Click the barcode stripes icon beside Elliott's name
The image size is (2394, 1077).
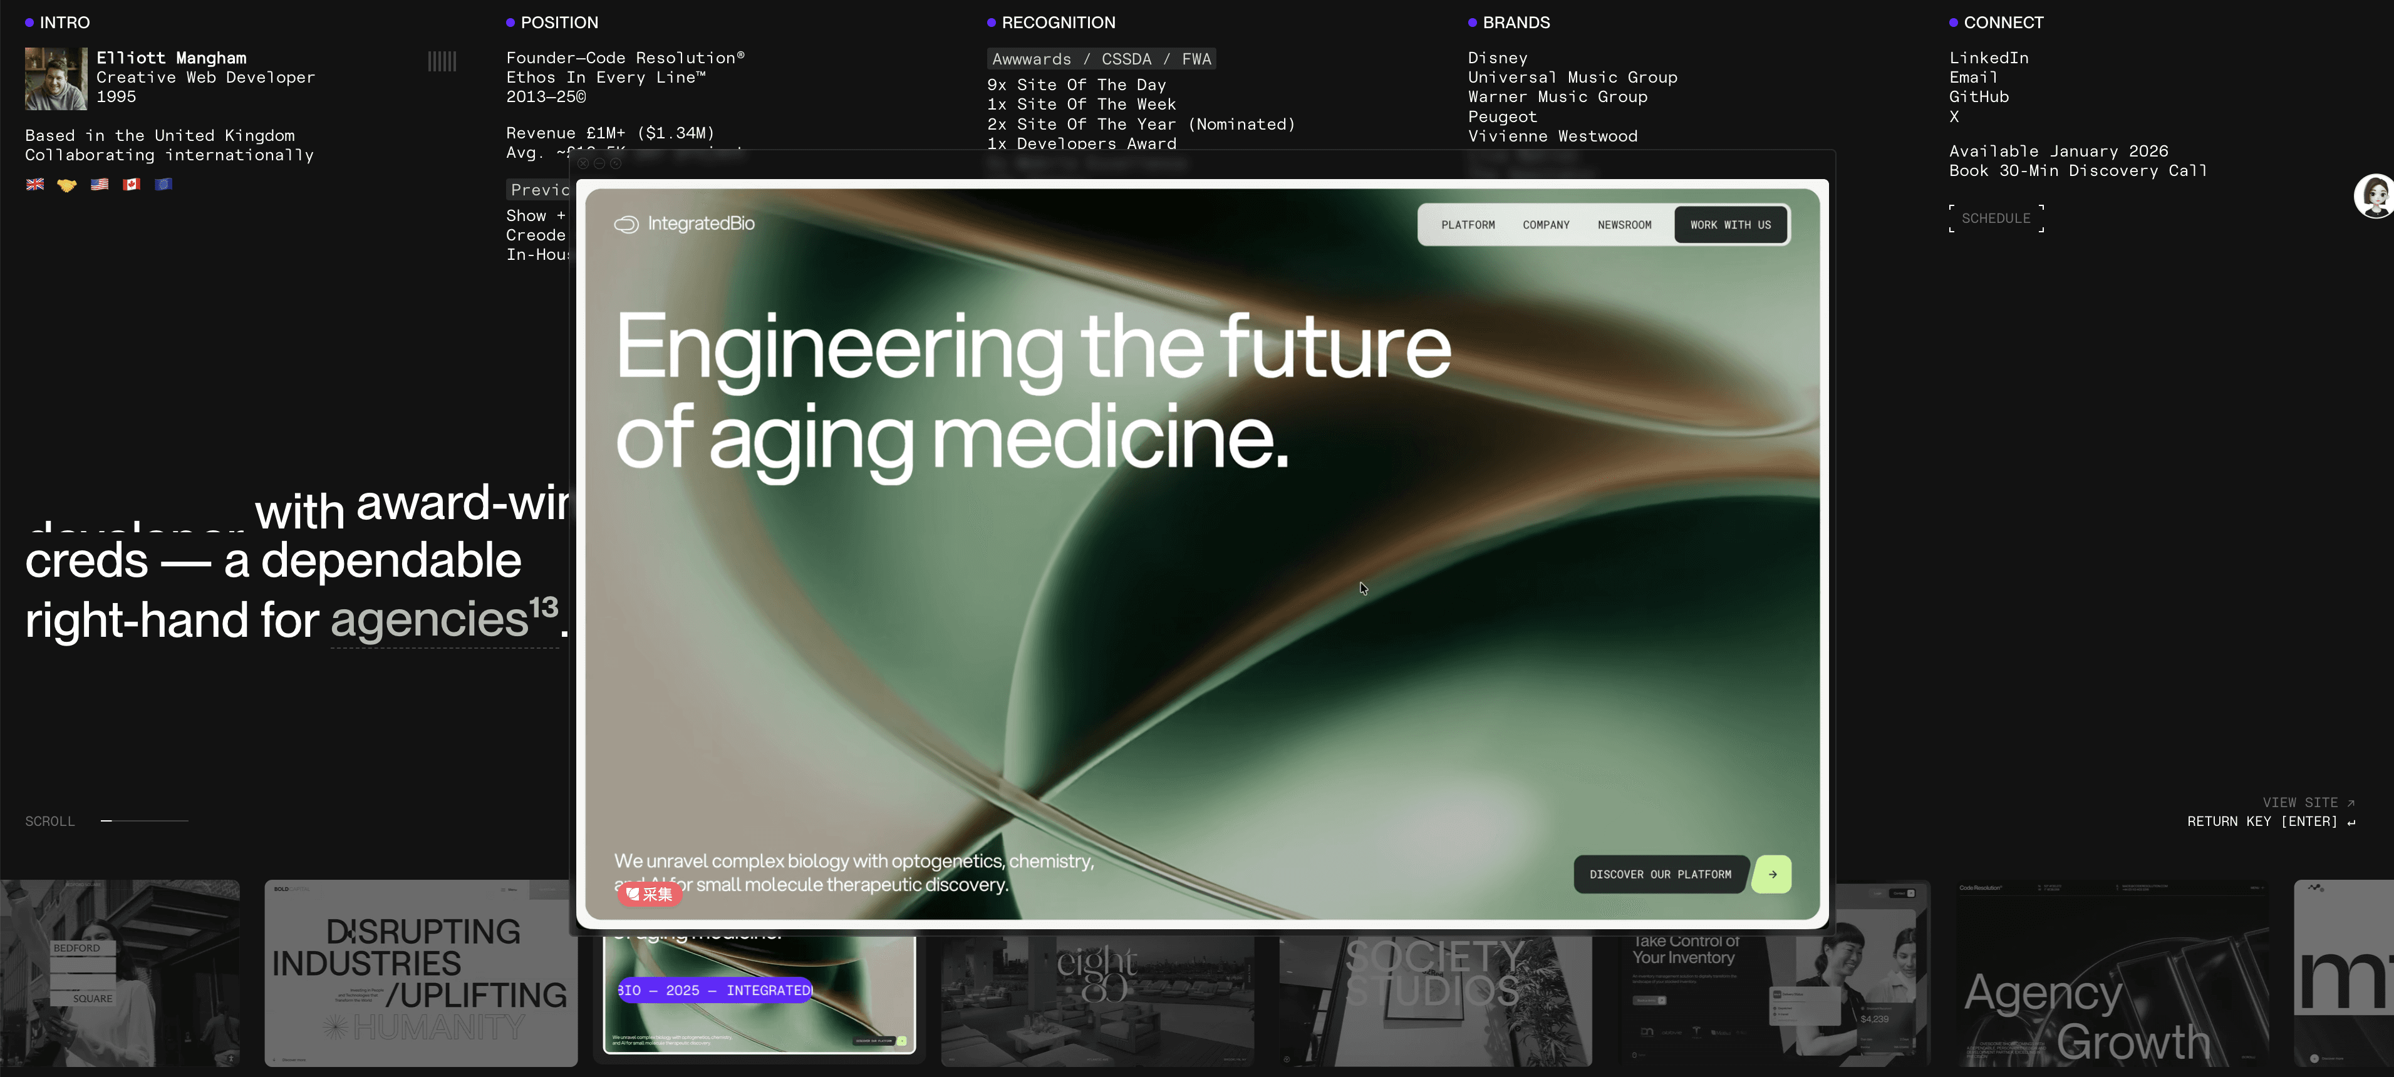click(x=442, y=61)
